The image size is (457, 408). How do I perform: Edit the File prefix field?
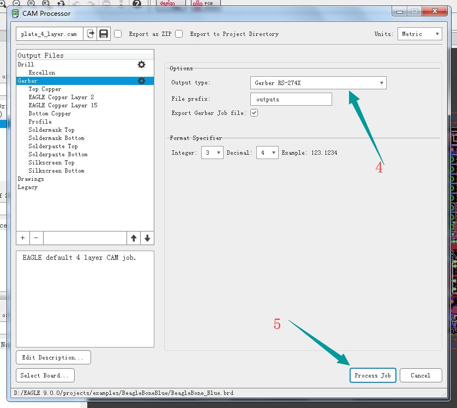tap(292, 99)
